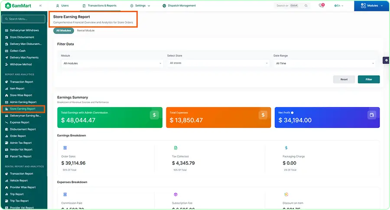Image resolution: width=390 pixels, height=210 pixels.
Task: Open Disbursement Report link
Action: click(23, 130)
